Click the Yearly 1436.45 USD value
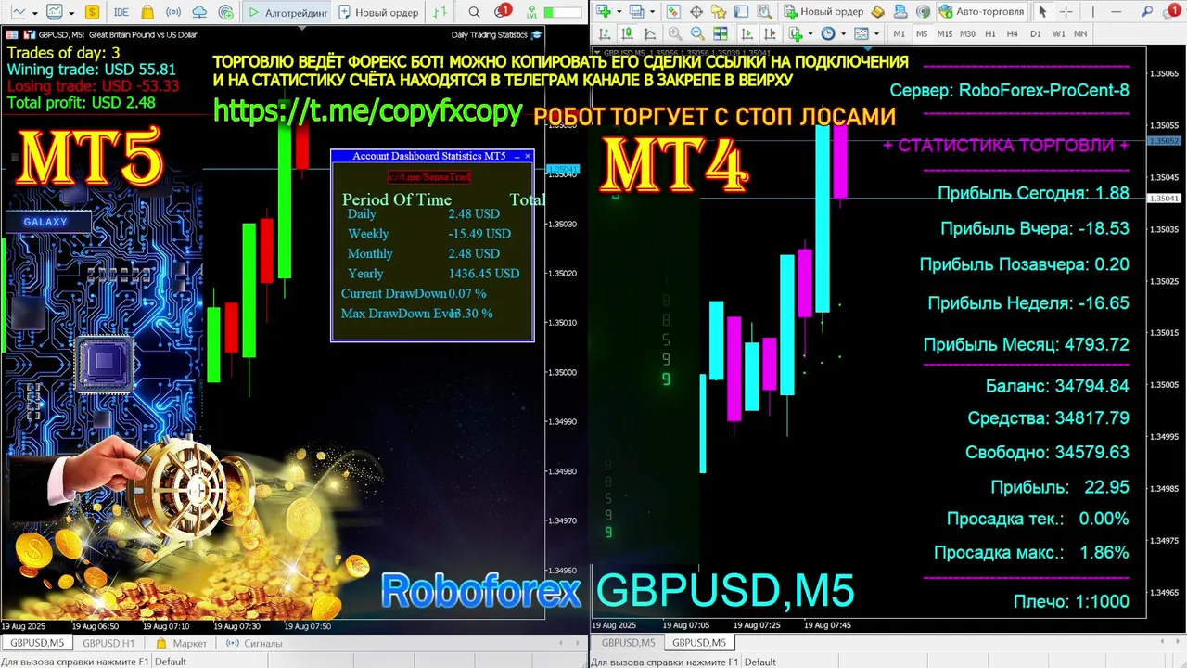The width and height of the screenshot is (1187, 668). (x=483, y=274)
